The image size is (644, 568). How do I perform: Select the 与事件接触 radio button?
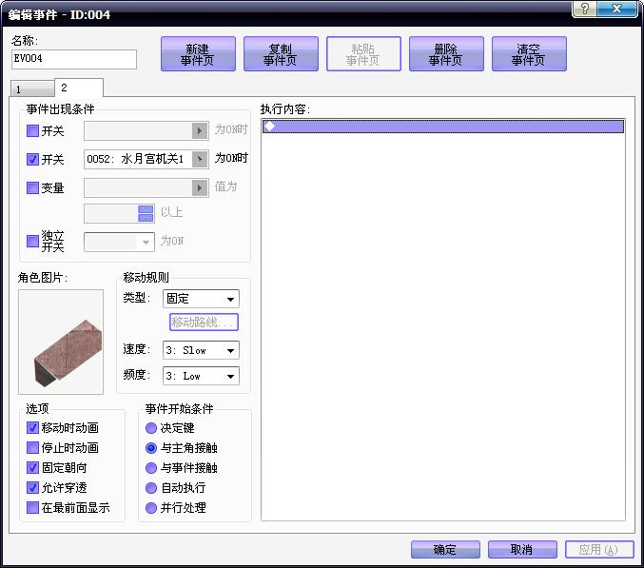pos(151,468)
